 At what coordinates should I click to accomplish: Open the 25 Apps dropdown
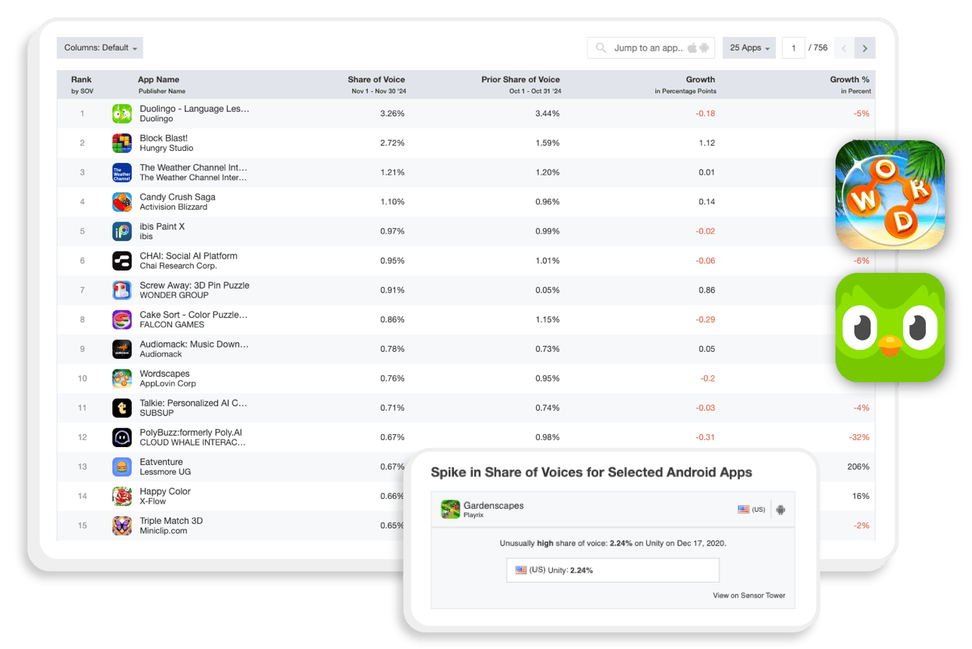[750, 47]
